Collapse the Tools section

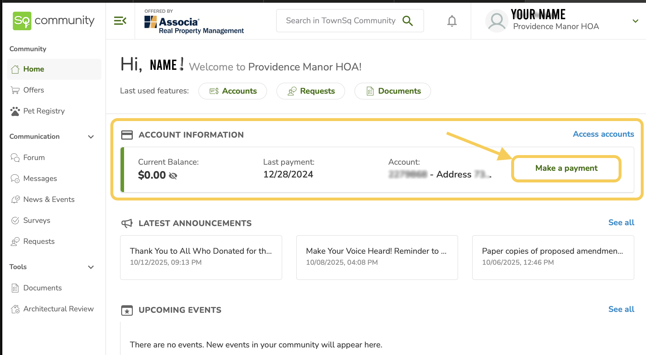(91, 267)
